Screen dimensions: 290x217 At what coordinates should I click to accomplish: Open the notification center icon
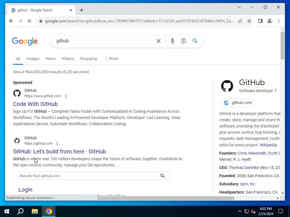tap(281, 211)
